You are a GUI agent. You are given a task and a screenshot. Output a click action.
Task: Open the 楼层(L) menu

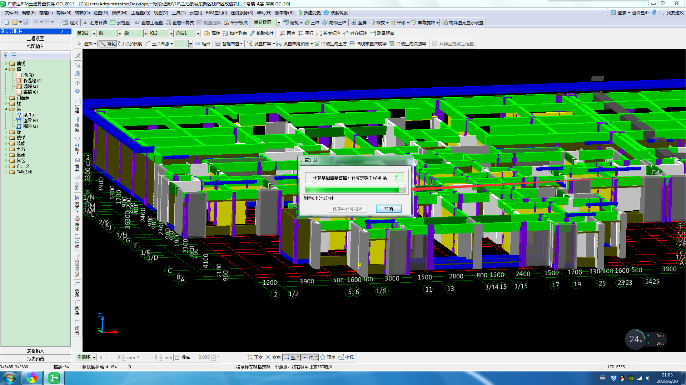pos(46,12)
